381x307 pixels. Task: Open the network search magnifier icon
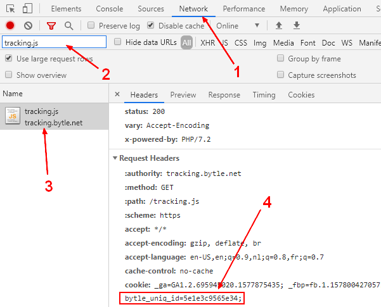pyautogui.click(x=68, y=26)
